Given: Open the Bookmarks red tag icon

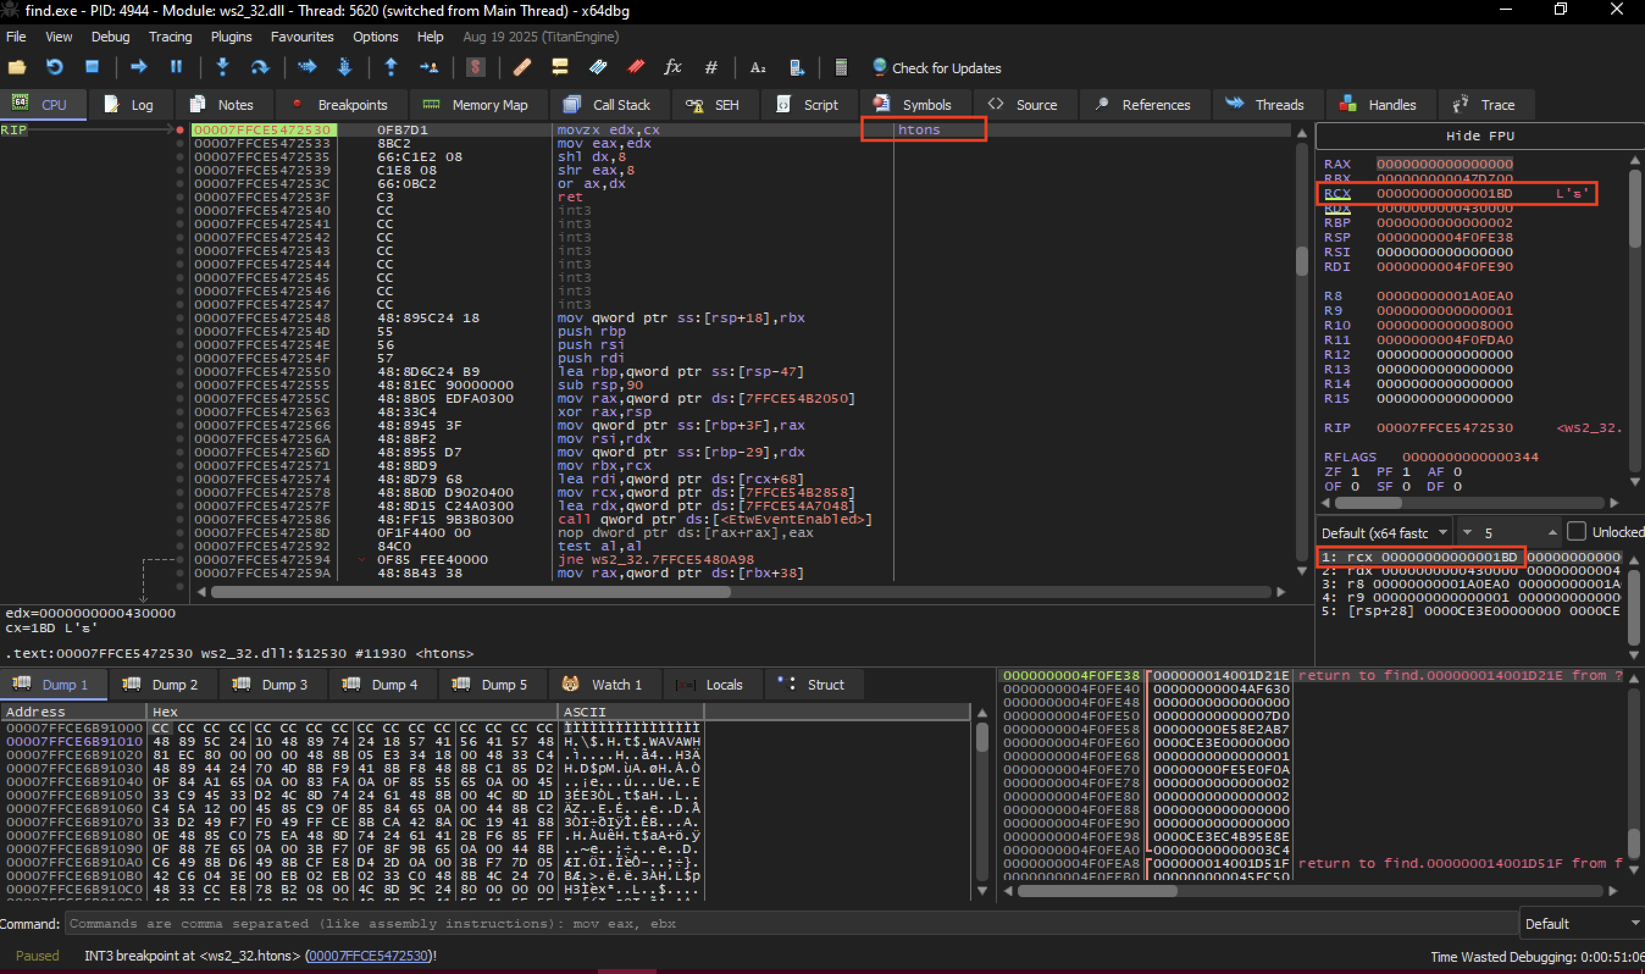Looking at the screenshot, I should click(635, 67).
